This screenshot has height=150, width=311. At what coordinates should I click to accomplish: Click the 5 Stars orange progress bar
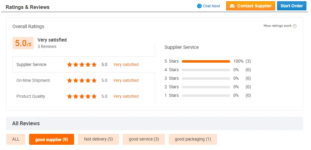pos(206,61)
